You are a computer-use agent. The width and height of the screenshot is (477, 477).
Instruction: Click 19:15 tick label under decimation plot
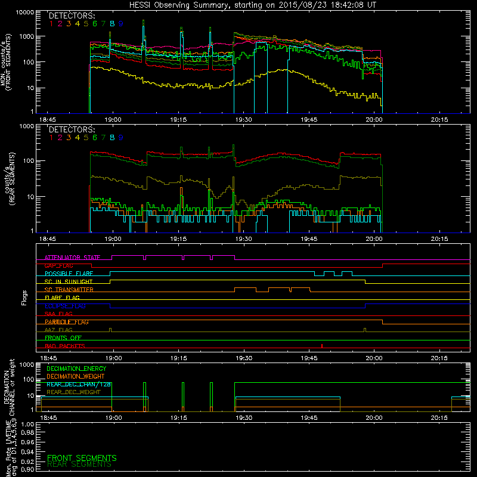point(178,418)
